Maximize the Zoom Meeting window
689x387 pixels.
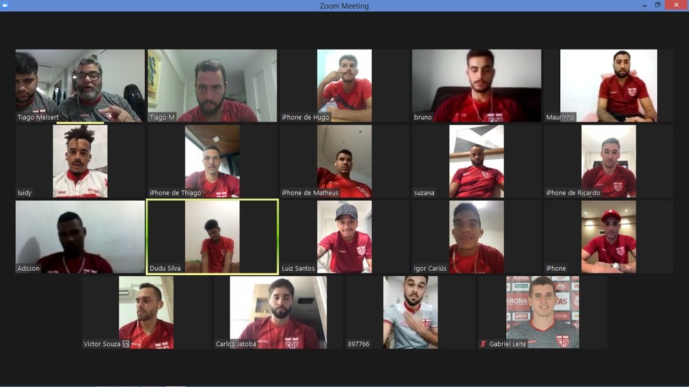[657, 6]
